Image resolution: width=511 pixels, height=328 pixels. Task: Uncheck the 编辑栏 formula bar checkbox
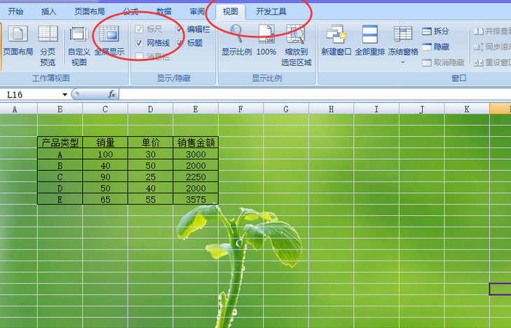[180, 29]
